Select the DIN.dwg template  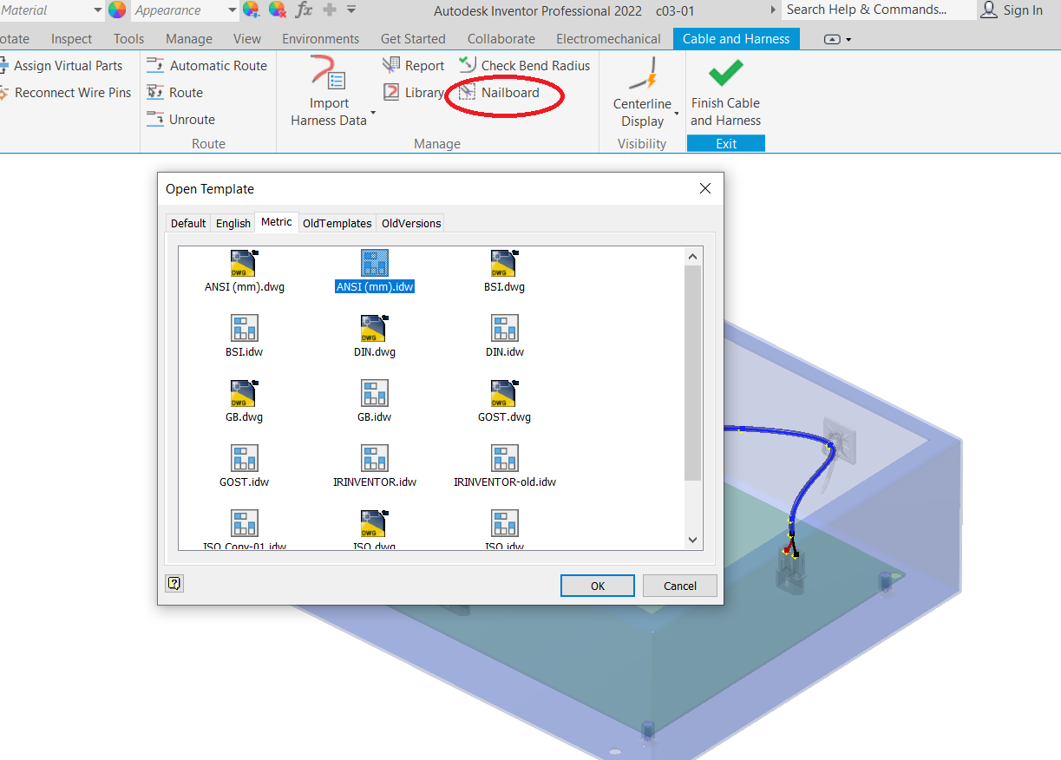374,335
